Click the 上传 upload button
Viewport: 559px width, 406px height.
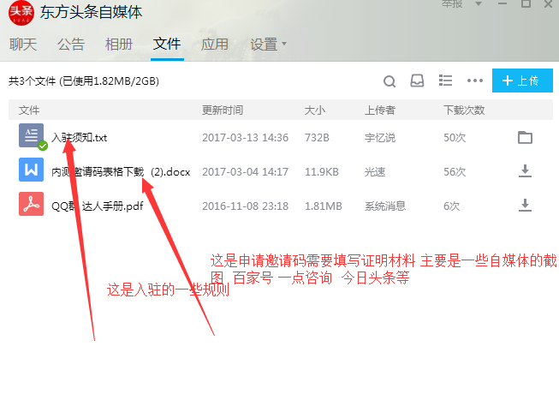522,81
